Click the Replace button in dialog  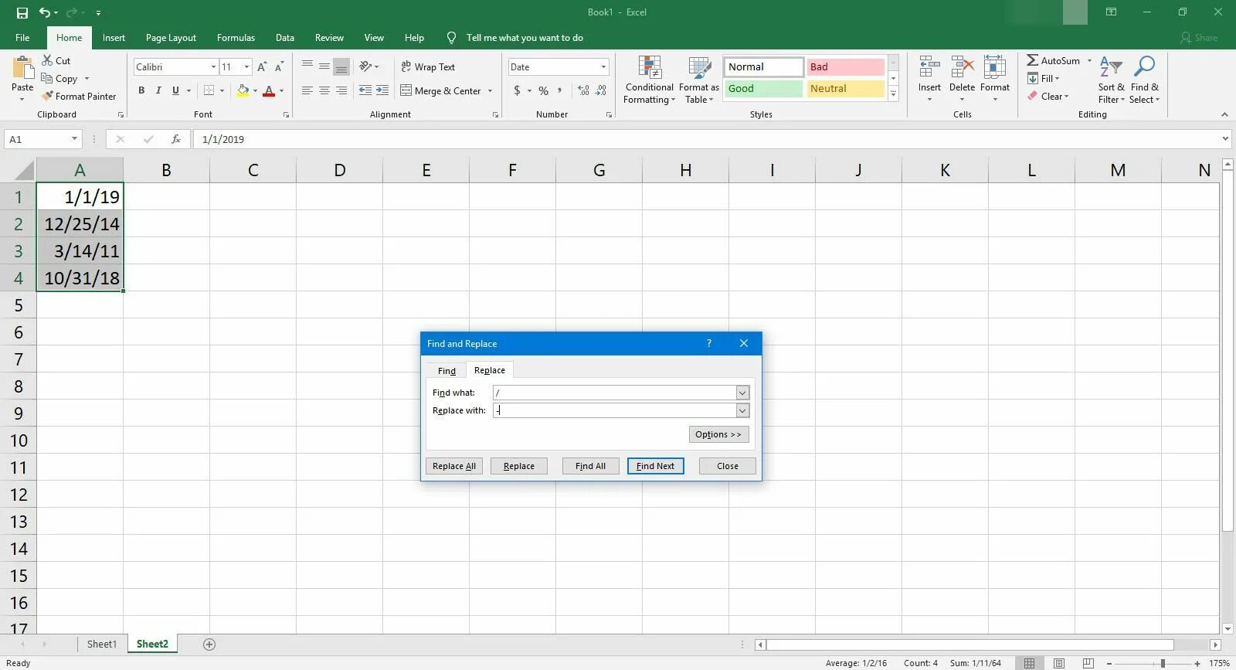(x=518, y=466)
